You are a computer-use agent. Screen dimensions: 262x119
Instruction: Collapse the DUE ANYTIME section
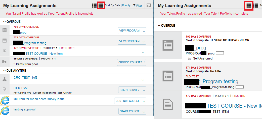tap(5, 71)
